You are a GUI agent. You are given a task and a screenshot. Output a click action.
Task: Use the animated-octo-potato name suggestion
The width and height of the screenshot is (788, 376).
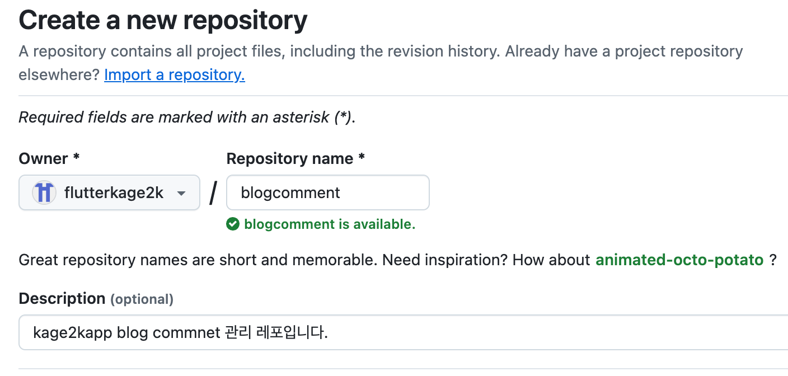[679, 260]
